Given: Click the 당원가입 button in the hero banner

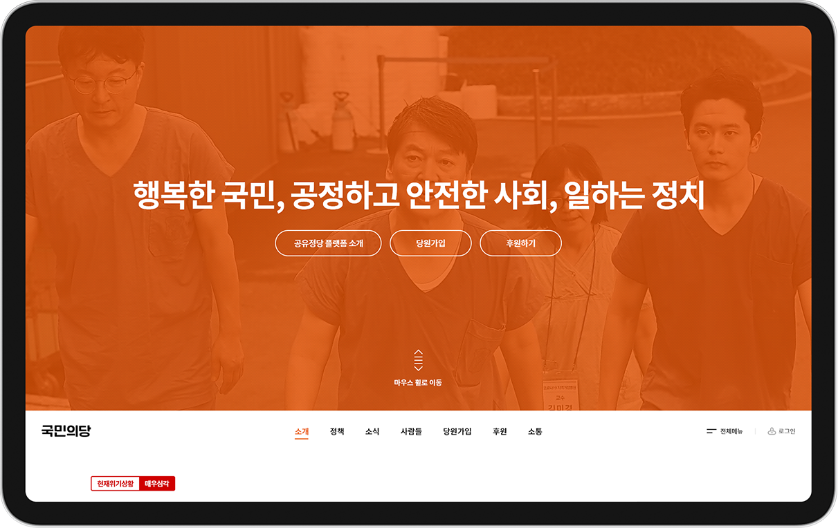Looking at the screenshot, I should 430,243.
